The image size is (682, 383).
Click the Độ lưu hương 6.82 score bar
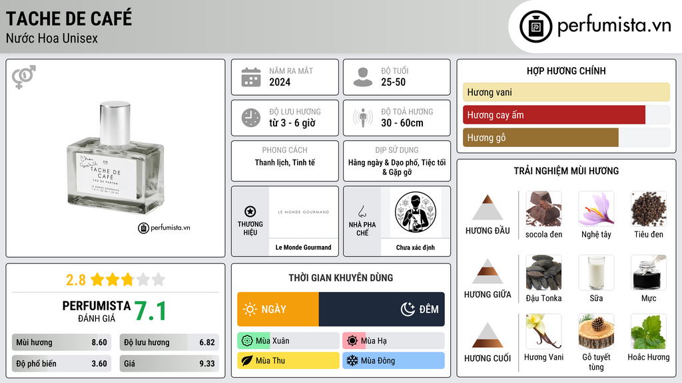(x=169, y=342)
